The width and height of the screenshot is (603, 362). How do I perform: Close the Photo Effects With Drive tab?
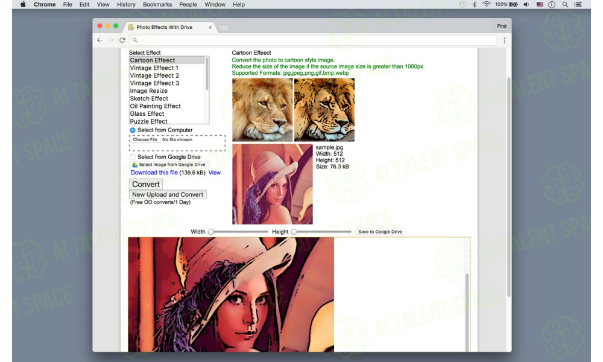pos(210,27)
